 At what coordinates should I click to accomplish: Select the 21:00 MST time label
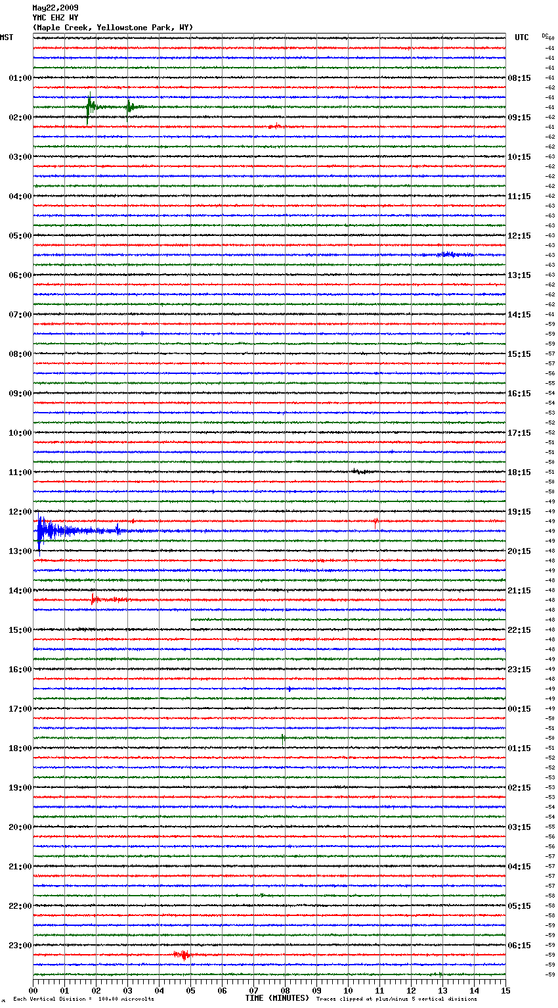(20, 867)
